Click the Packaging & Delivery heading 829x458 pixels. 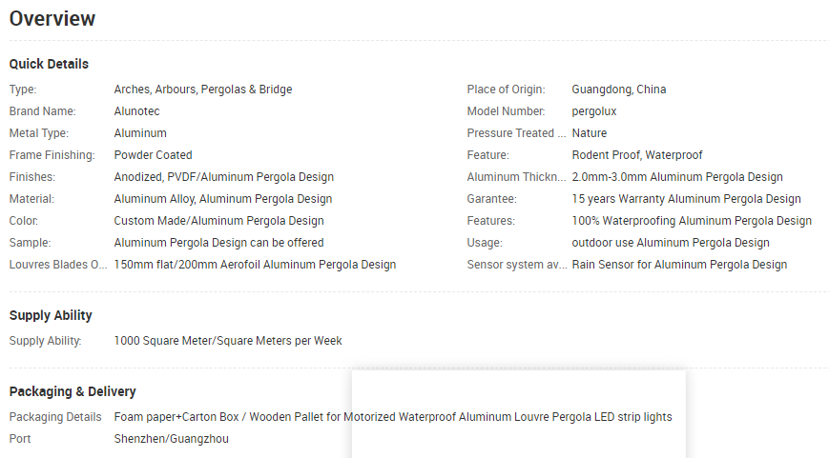[x=73, y=391]
